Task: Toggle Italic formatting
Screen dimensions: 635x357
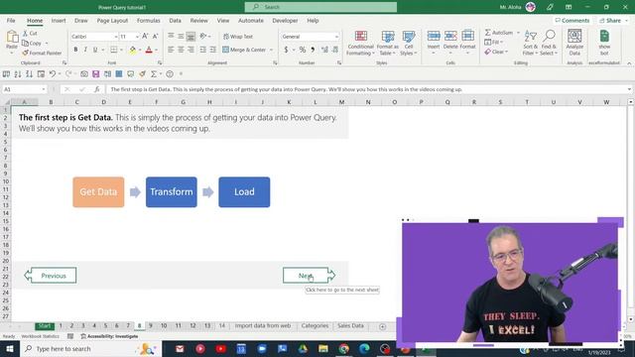Action: click(x=85, y=50)
